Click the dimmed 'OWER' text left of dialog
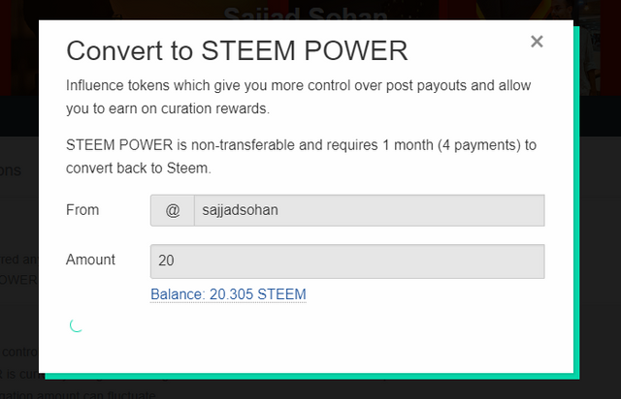The width and height of the screenshot is (621, 399). [x=19, y=280]
